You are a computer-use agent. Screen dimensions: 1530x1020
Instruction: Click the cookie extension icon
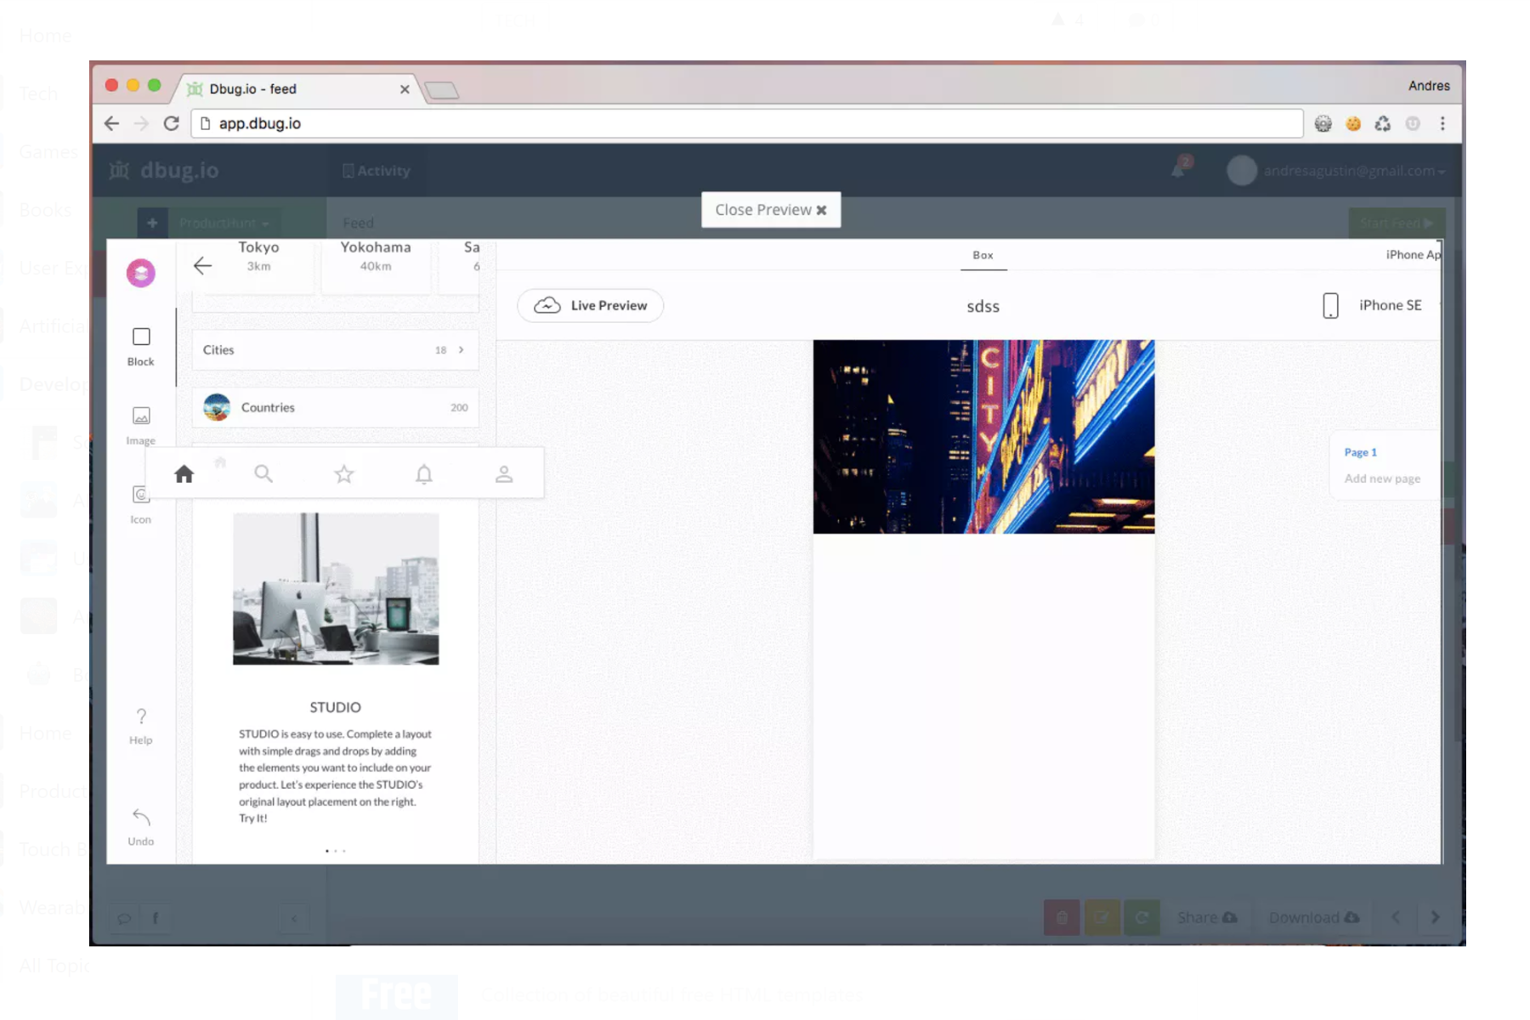[x=1353, y=124]
